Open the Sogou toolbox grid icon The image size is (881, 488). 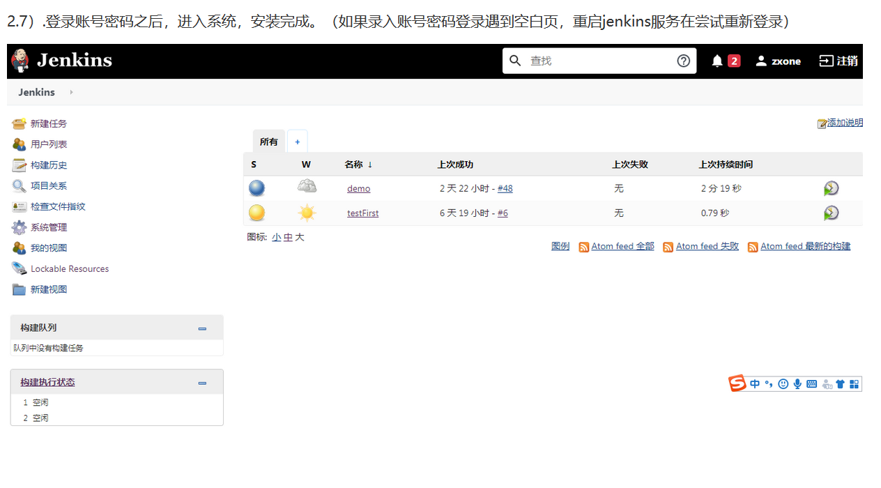[x=855, y=384]
